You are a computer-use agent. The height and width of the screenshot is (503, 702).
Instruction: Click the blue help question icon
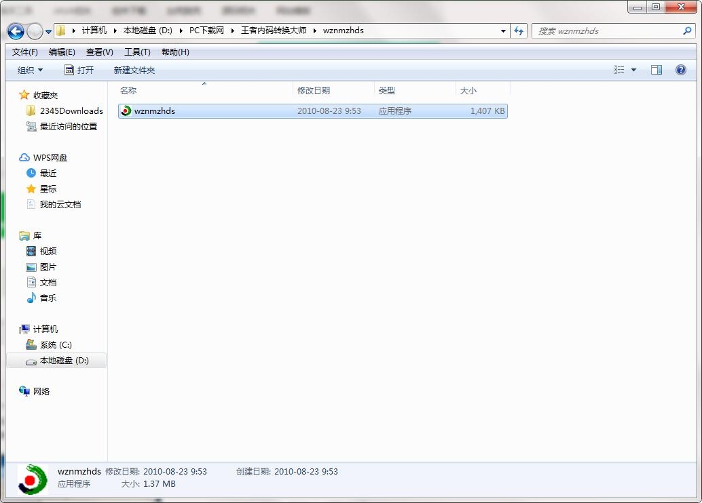(x=680, y=70)
